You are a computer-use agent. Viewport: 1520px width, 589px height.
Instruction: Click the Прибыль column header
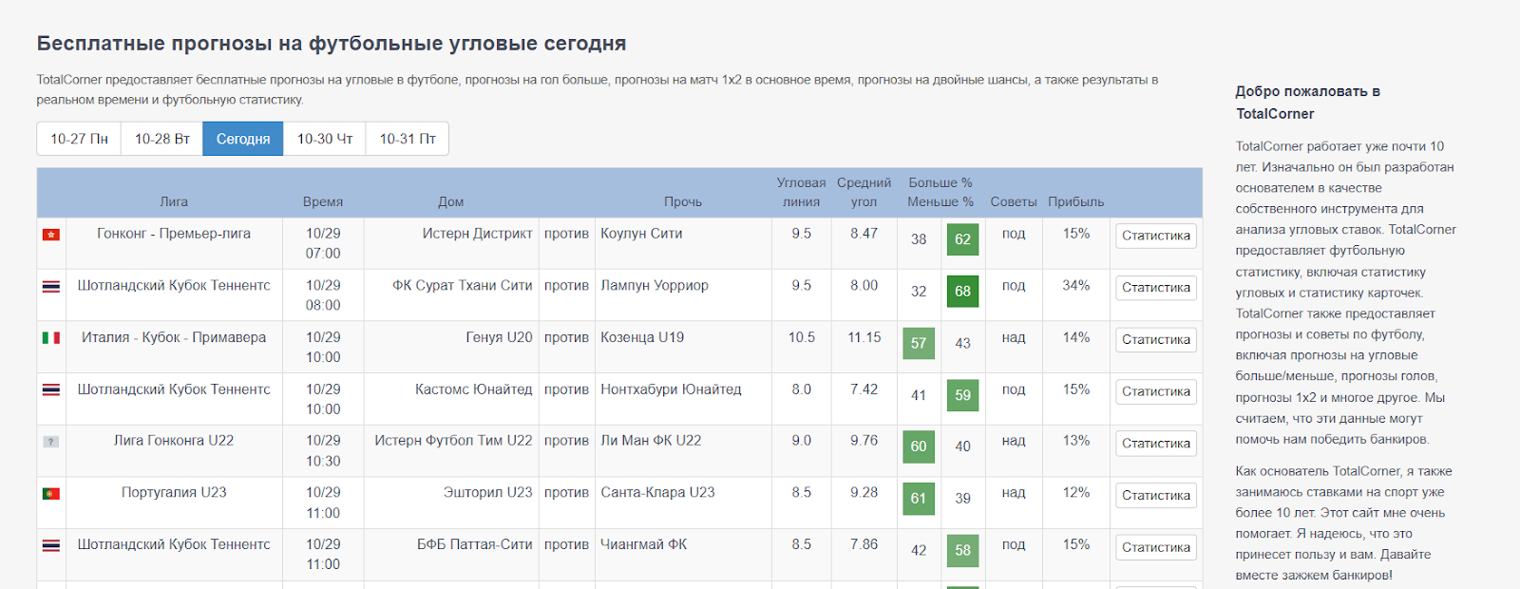coord(1076,201)
